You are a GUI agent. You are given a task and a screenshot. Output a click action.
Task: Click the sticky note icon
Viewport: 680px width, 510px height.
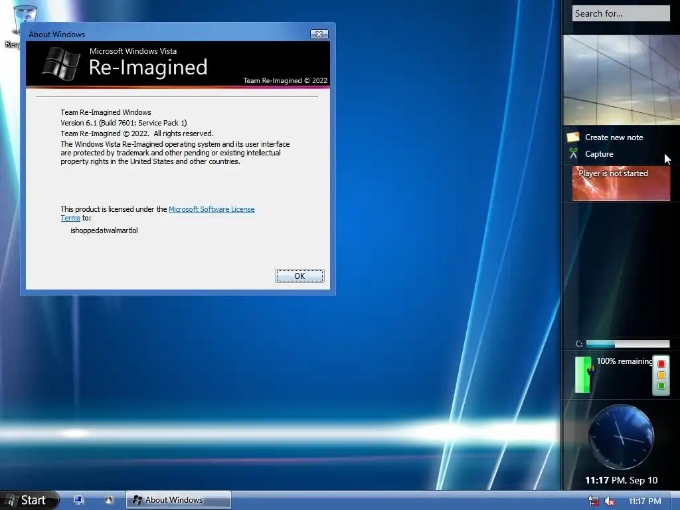(573, 137)
